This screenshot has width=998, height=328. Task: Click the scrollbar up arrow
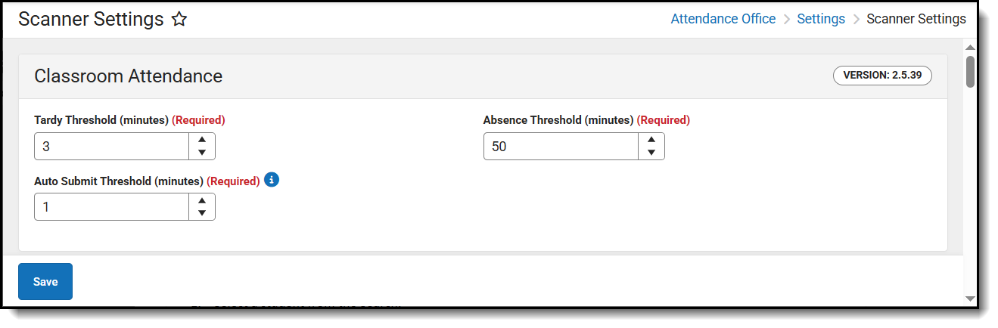click(970, 47)
